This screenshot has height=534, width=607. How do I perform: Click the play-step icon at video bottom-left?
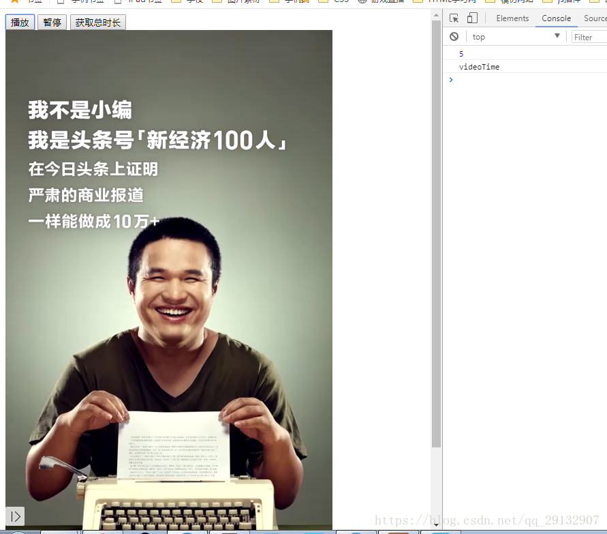[x=16, y=516]
